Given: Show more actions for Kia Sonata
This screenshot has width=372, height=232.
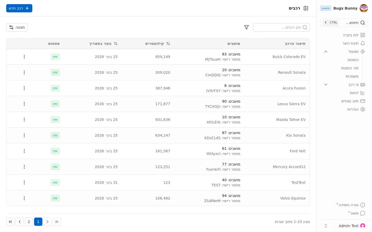Looking at the screenshot, I should [24, 135].
